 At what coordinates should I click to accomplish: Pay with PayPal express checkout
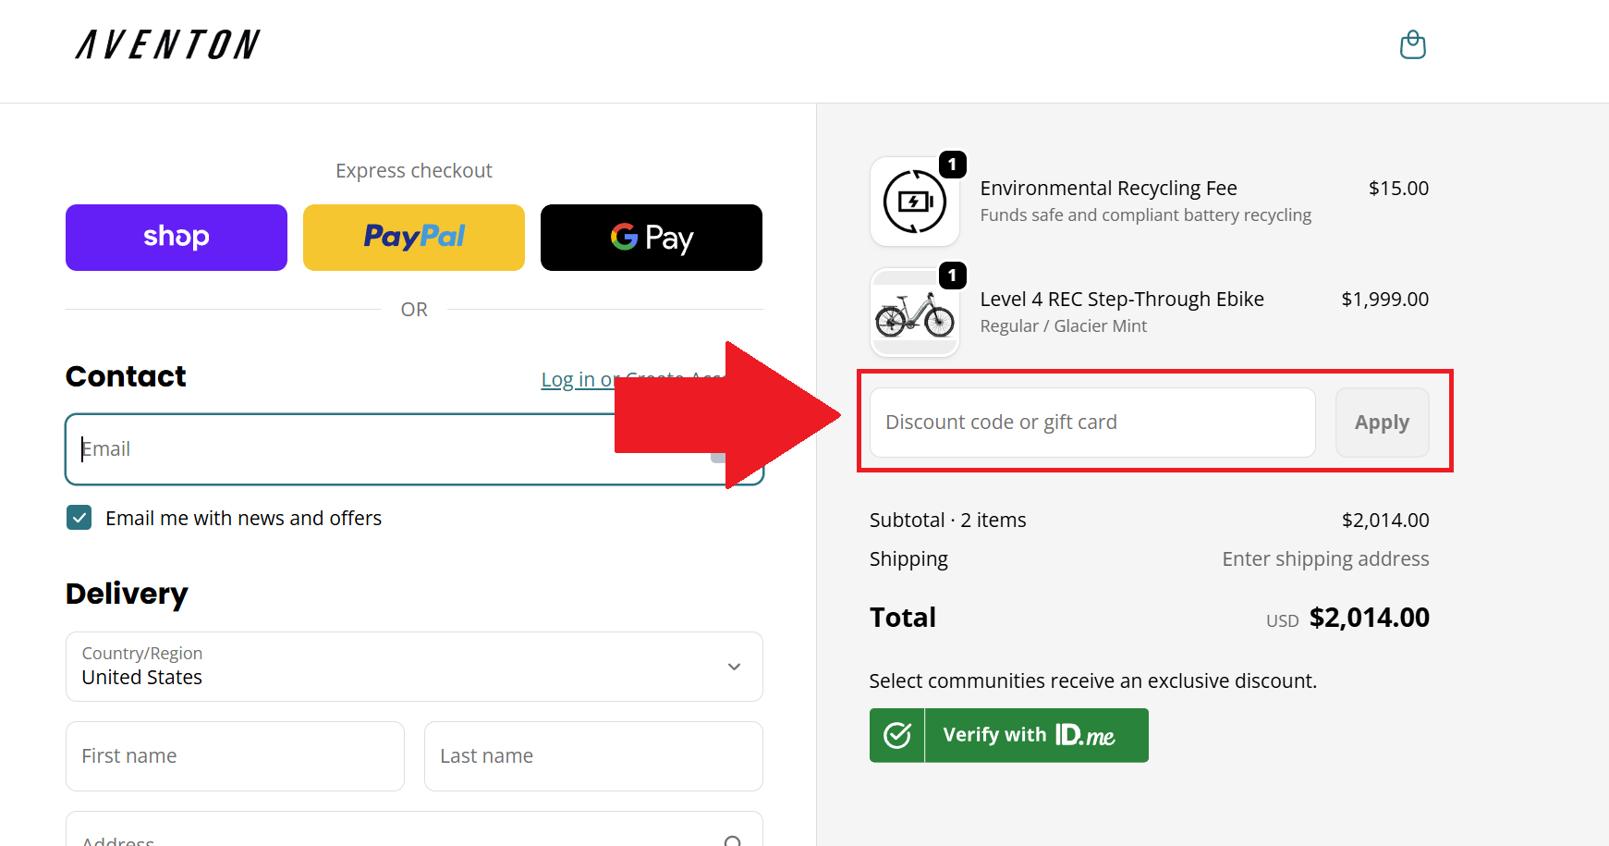click(x=414, y=238)
